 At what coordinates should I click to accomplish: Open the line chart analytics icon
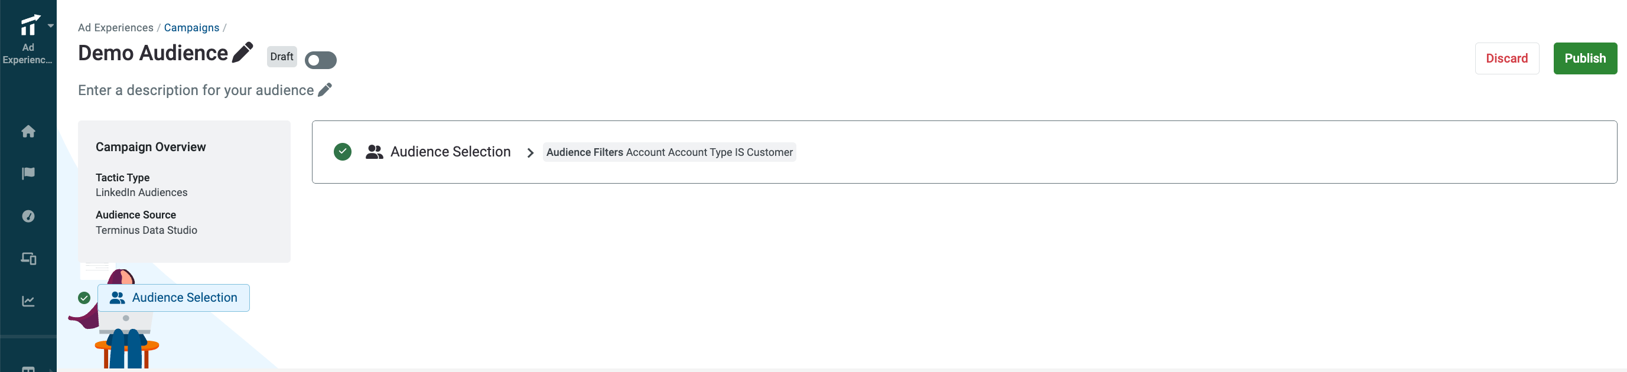tap(28, 301)
